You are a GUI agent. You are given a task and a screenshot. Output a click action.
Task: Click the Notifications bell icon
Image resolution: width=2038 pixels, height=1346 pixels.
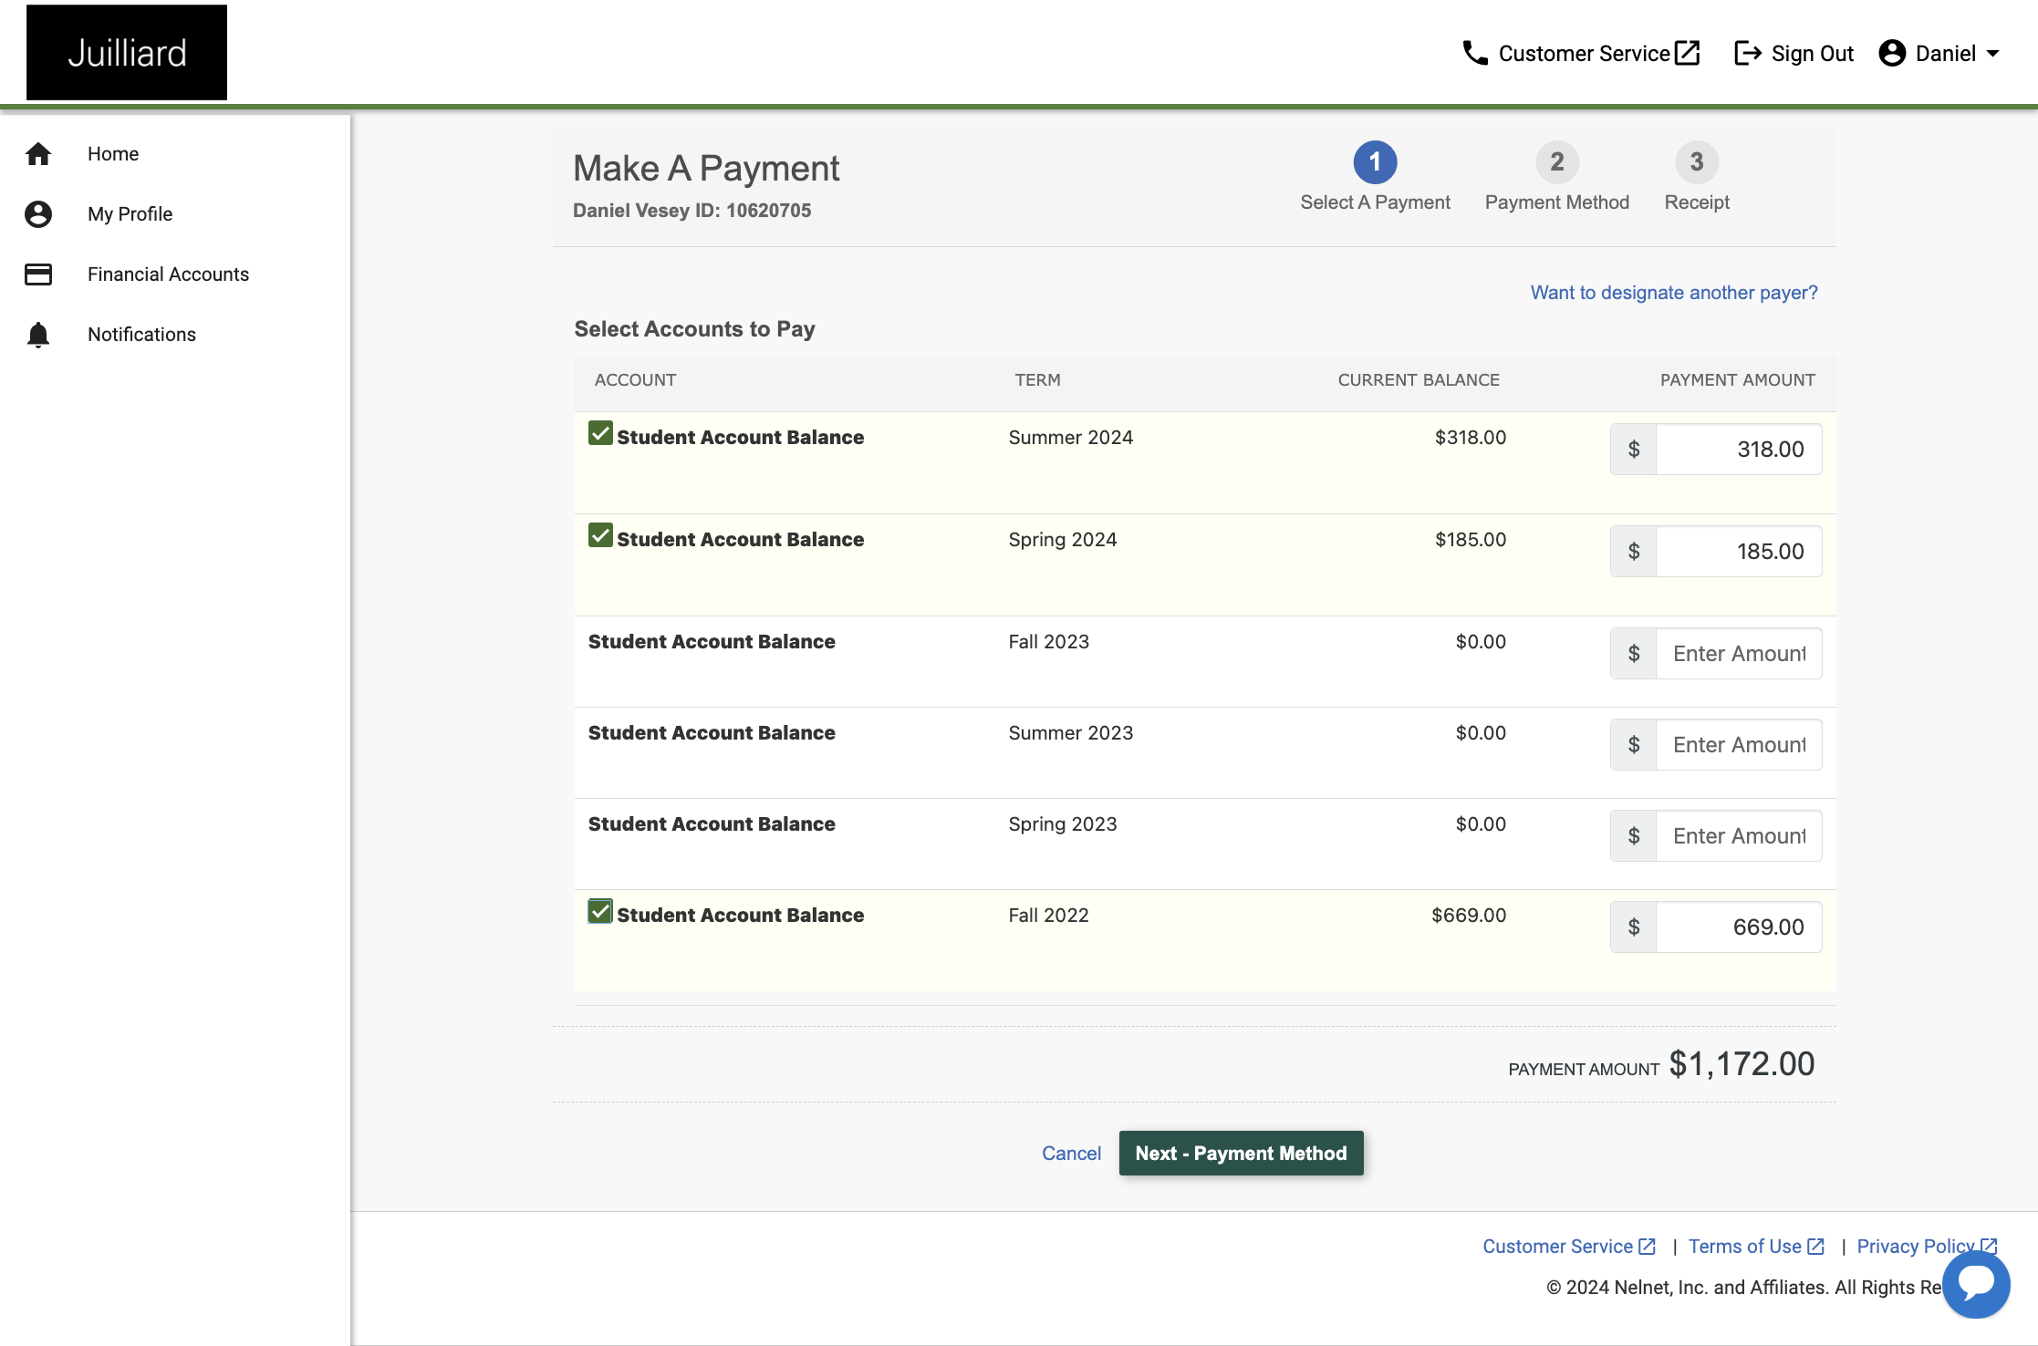point(38,335)
